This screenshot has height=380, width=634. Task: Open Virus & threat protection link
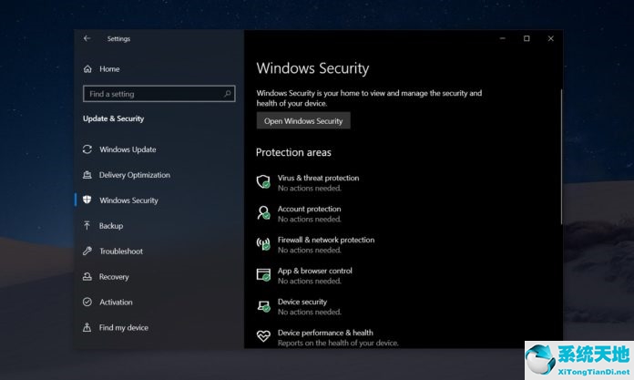click(x=318, y=178)
